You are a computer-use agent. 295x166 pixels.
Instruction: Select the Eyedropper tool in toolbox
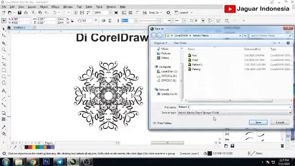[4, 127]
